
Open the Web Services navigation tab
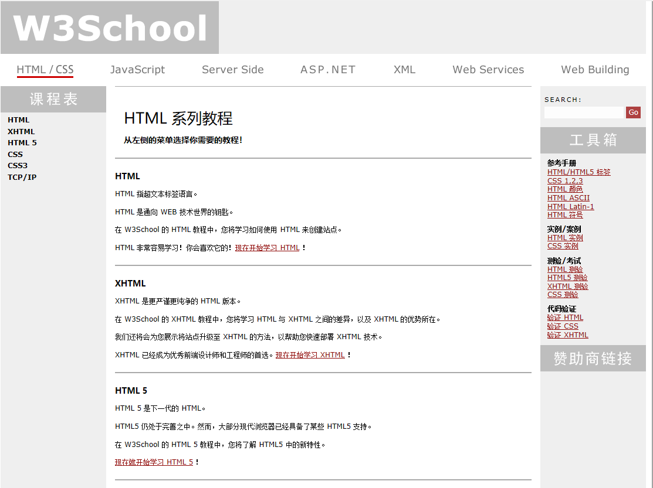[488, 69]
